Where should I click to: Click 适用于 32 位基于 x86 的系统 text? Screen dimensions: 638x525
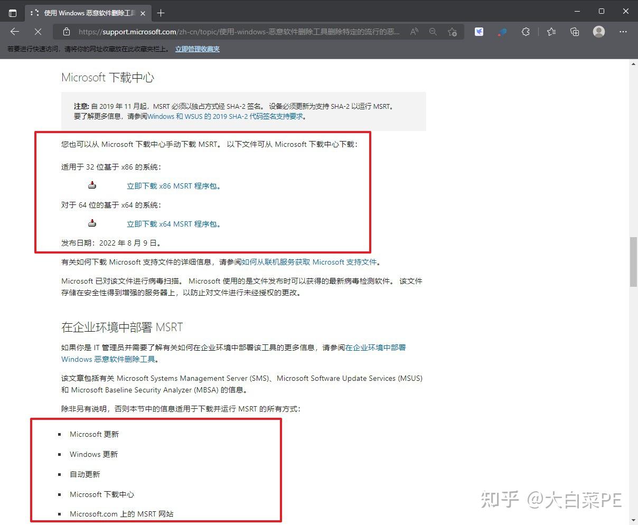pyautogui.click(x=111, y=167)
